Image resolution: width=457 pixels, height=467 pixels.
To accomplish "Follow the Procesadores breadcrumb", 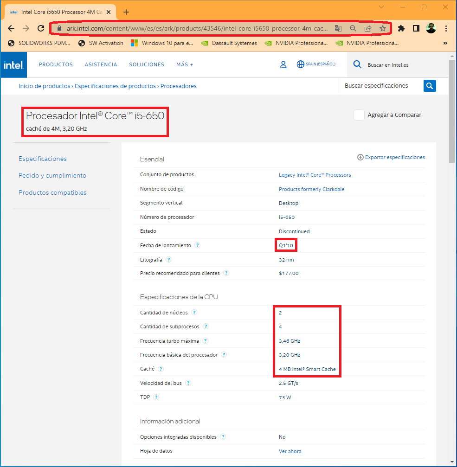I will coord(179,86).
